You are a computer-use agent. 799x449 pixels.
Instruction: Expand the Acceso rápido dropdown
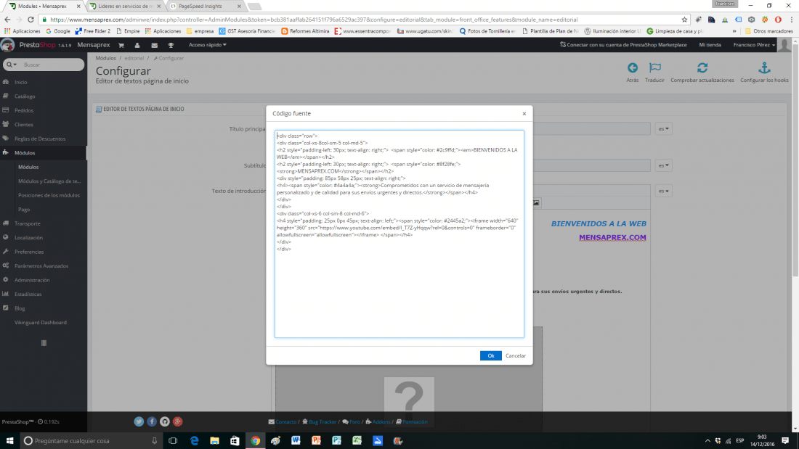tap(208, 45)
